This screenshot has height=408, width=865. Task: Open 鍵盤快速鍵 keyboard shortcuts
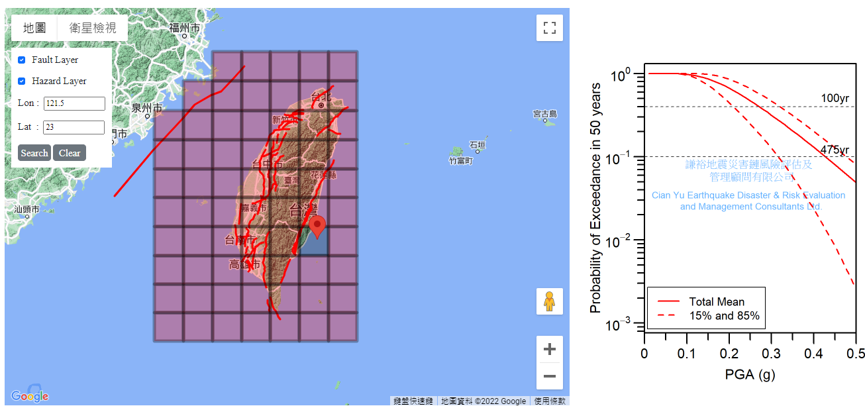coord(413,401)
